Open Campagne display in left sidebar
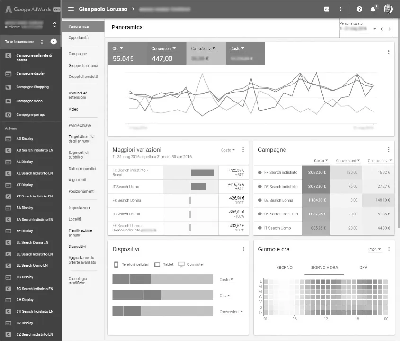Viewport: 400px width, 341px height. [31, 74]
